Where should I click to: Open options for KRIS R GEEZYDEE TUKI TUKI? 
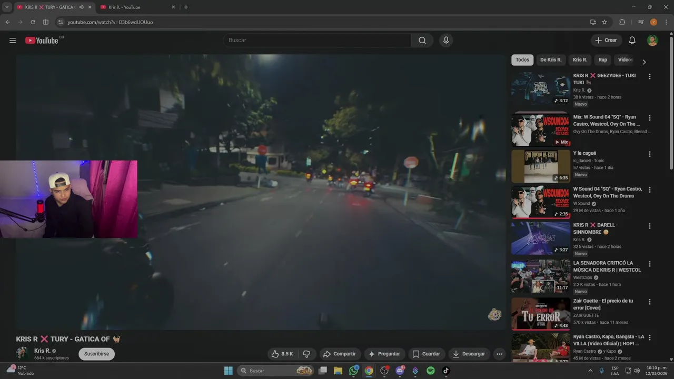click(x=649, y=76)
